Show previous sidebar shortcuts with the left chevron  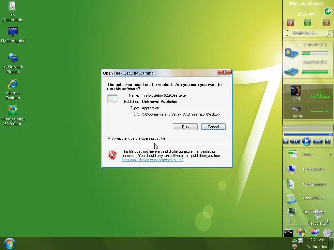tap(289, 221)
